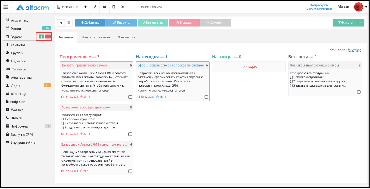Switch to list view icon
The width and height of the screenshot is (370, 189).
(69, 23)
